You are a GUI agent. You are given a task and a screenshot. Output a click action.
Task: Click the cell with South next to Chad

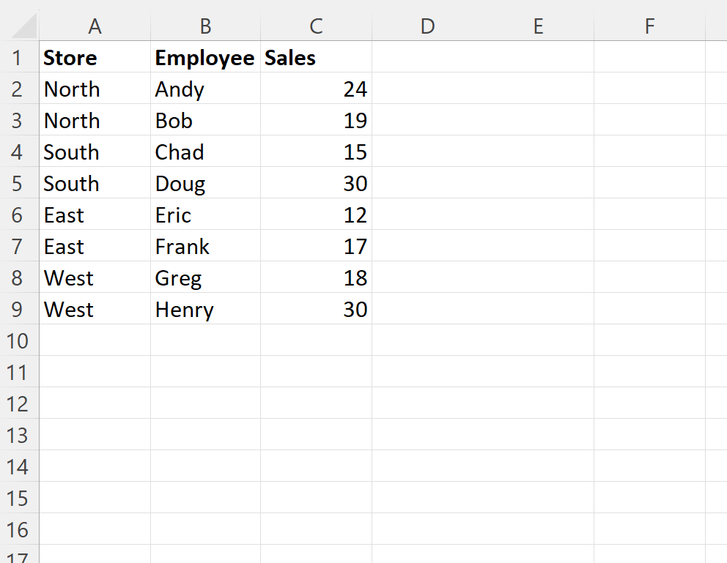tap(95, 152)
